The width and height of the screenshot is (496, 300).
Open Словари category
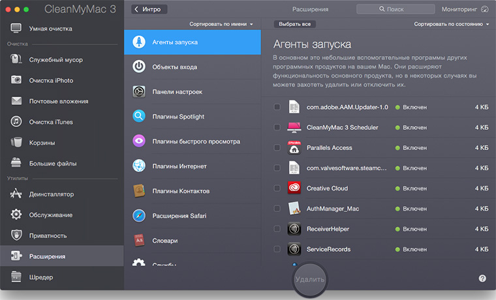[x=193, y=241]
